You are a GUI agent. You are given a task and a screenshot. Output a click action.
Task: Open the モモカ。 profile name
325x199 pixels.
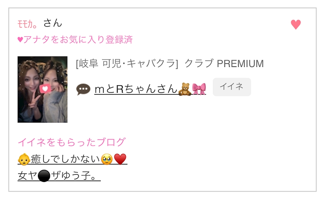(x=27, y=24)
